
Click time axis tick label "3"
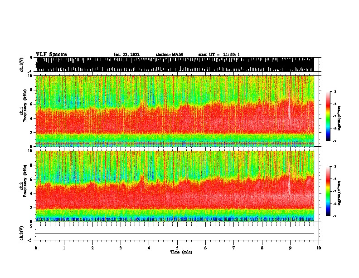(x=121, y=248)
